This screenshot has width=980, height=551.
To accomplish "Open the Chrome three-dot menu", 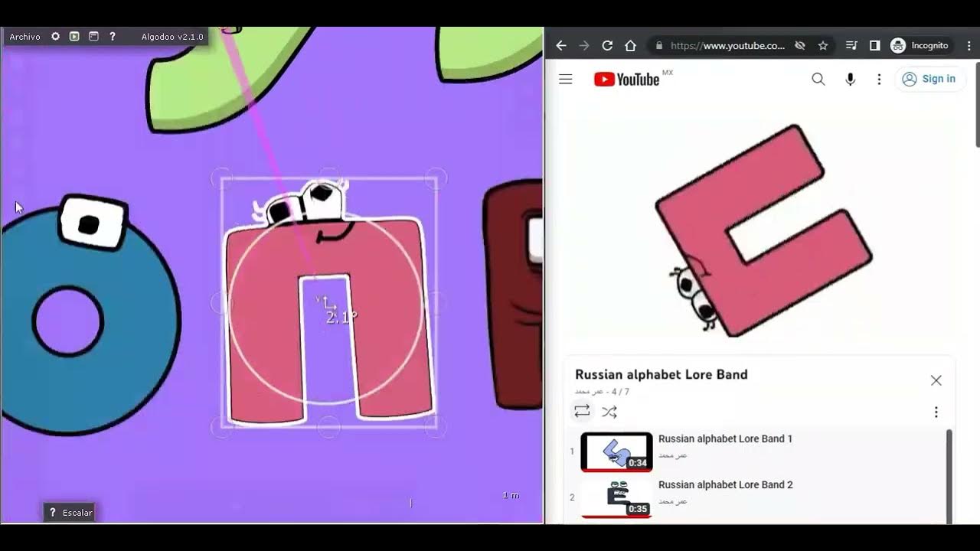I will 969,46.
